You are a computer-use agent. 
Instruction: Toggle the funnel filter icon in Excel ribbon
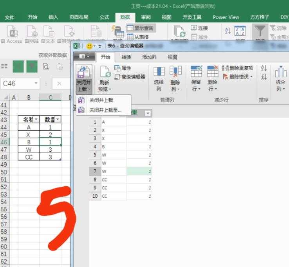tap(260, 31)
